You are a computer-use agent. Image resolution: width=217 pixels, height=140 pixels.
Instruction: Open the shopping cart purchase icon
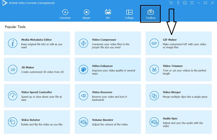(x=171, y=3)
